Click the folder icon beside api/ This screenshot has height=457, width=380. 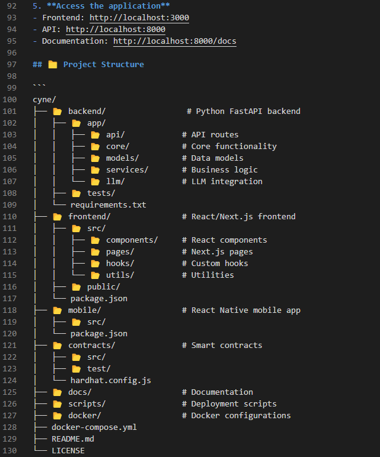point(95,135)
